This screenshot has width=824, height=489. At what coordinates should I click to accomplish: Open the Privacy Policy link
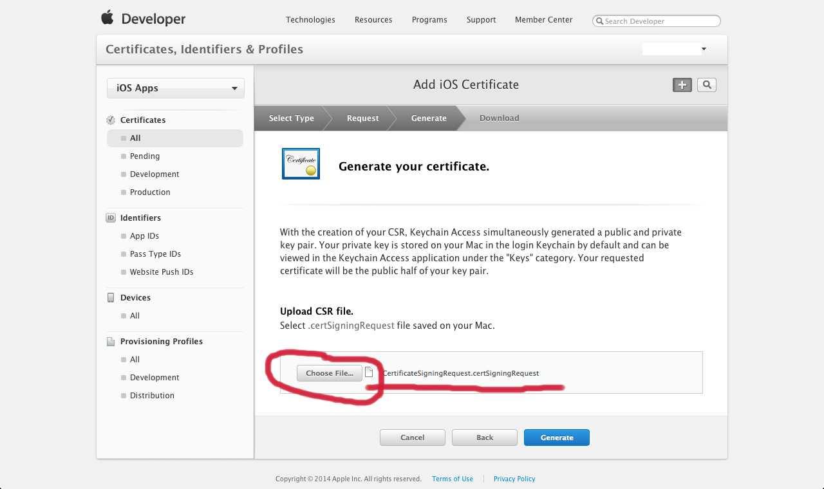tap(514, 479)
